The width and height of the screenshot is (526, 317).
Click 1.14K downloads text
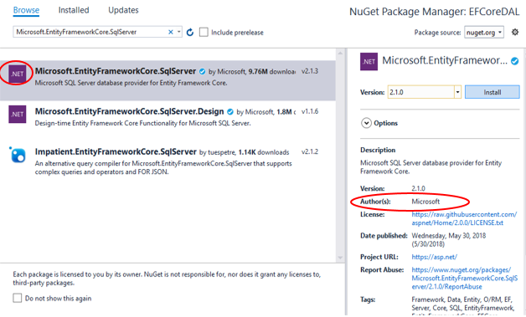(264, 152)
